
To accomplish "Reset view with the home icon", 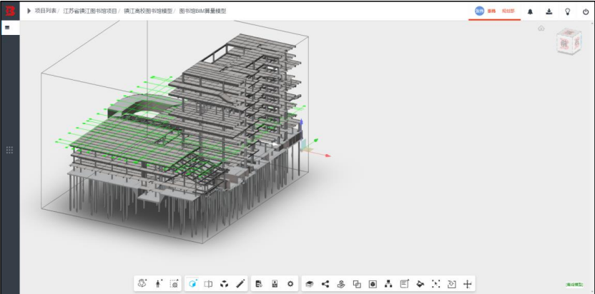I will click(541, 28).
